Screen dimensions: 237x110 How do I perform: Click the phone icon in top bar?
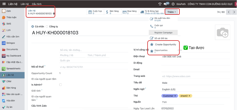coord(160,4)
